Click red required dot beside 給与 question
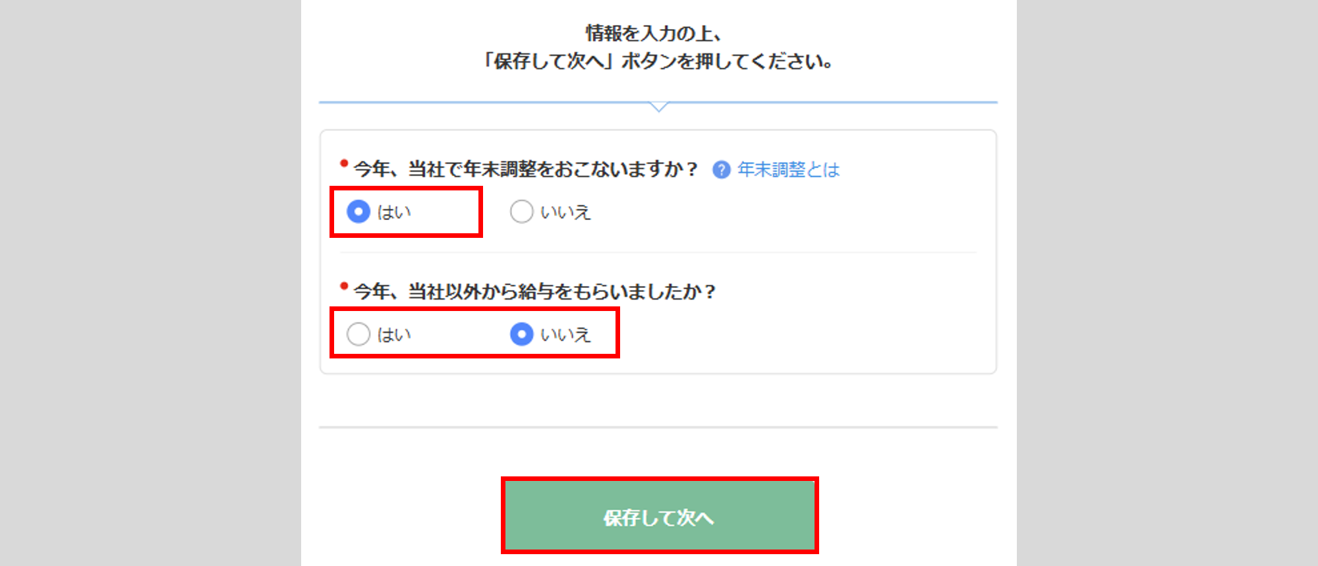Image resolution: width=1318 pixels, height=566 pixels. coord(344,286)
